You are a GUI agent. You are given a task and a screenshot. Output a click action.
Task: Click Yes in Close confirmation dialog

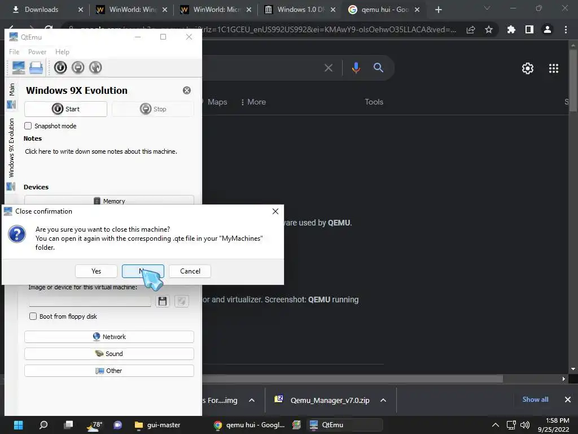(x=96, y=271)
